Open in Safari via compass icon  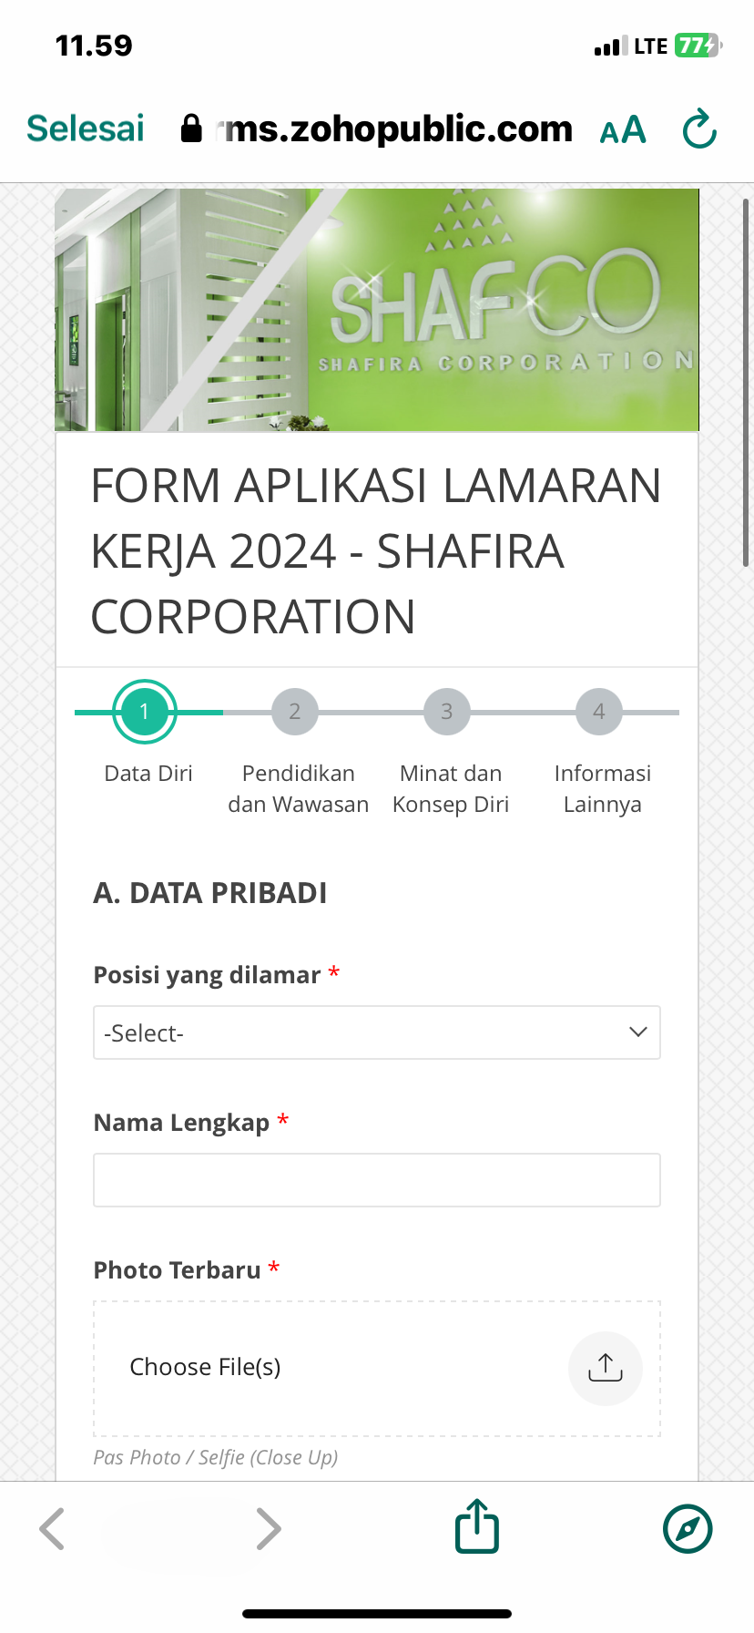pyautogui.click(x=688, y=1528)
